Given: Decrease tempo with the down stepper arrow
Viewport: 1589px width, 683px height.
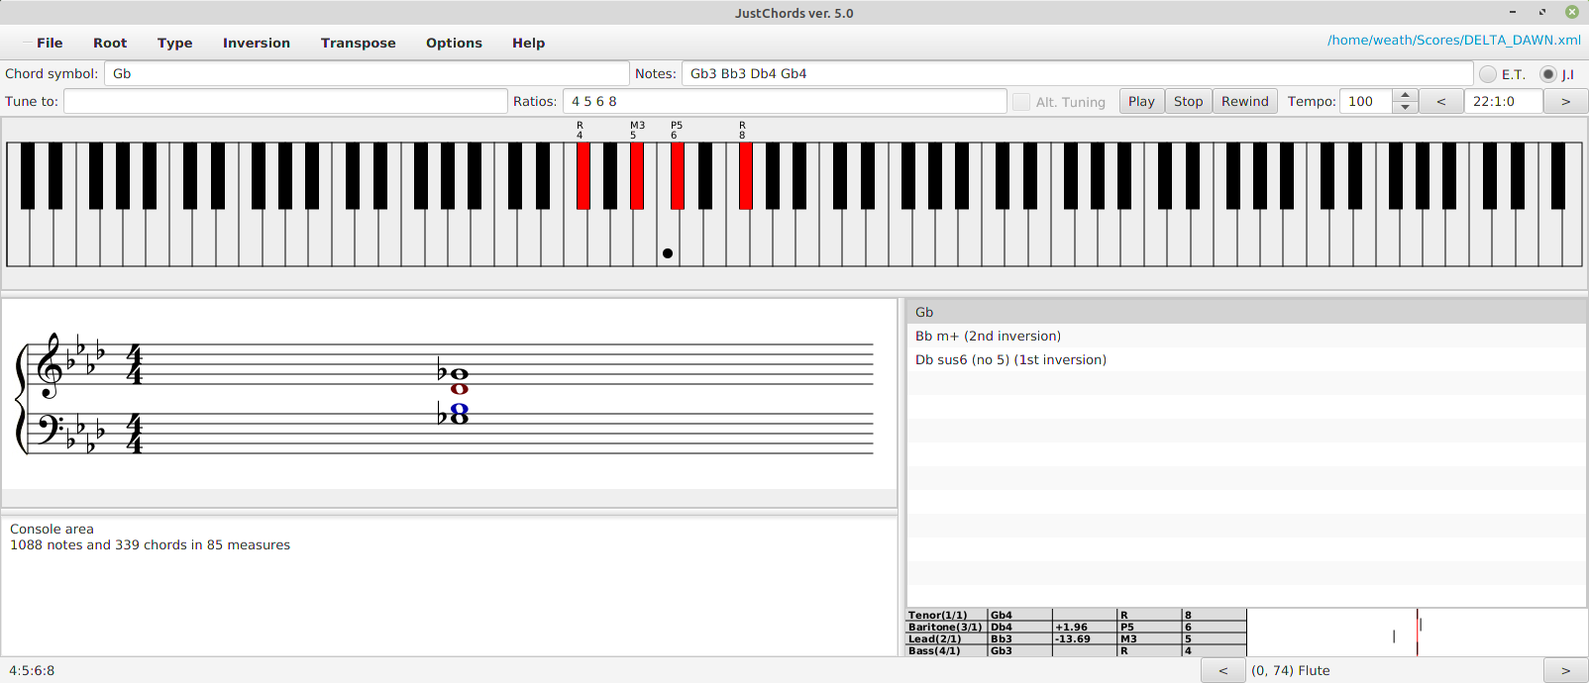Looking at the screenshot, I should point(1405,107).
